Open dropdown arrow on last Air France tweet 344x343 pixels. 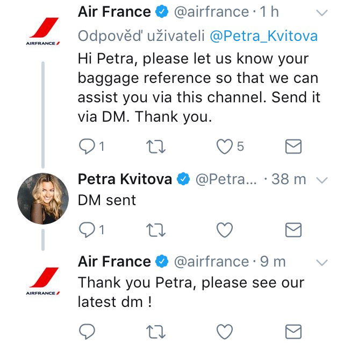coord(321,262)
